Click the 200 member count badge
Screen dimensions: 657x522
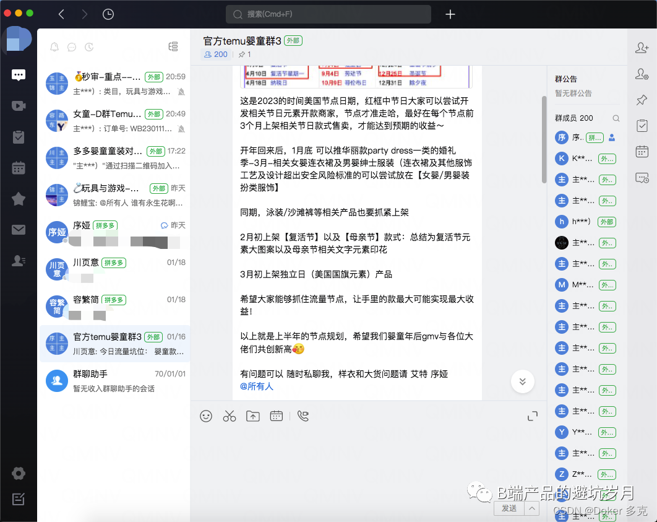point(216,54)
